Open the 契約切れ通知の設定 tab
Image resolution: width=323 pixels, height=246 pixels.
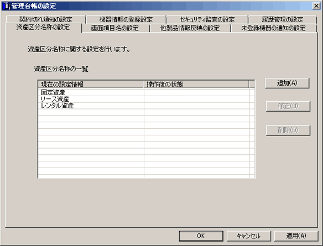pyautogui.click(x=45, y=19)
